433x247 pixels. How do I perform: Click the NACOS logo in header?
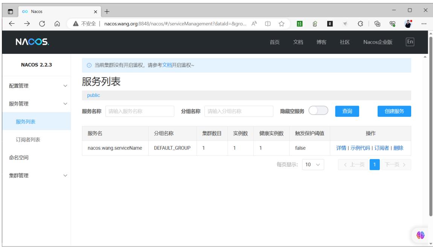tap(32, 42)
